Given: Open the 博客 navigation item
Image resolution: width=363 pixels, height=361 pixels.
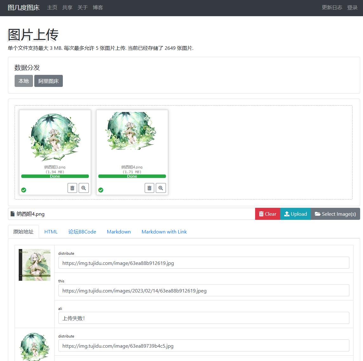Looking at the screenshot, I should pyautogui.click(x=98, y=8).
